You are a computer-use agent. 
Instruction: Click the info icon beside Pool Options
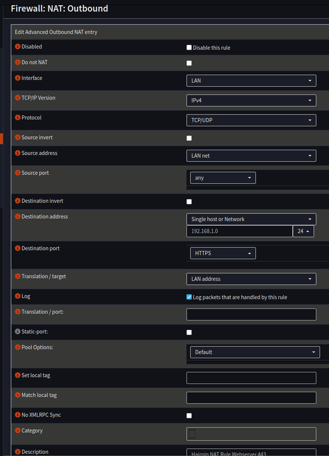tap(18, 347)
